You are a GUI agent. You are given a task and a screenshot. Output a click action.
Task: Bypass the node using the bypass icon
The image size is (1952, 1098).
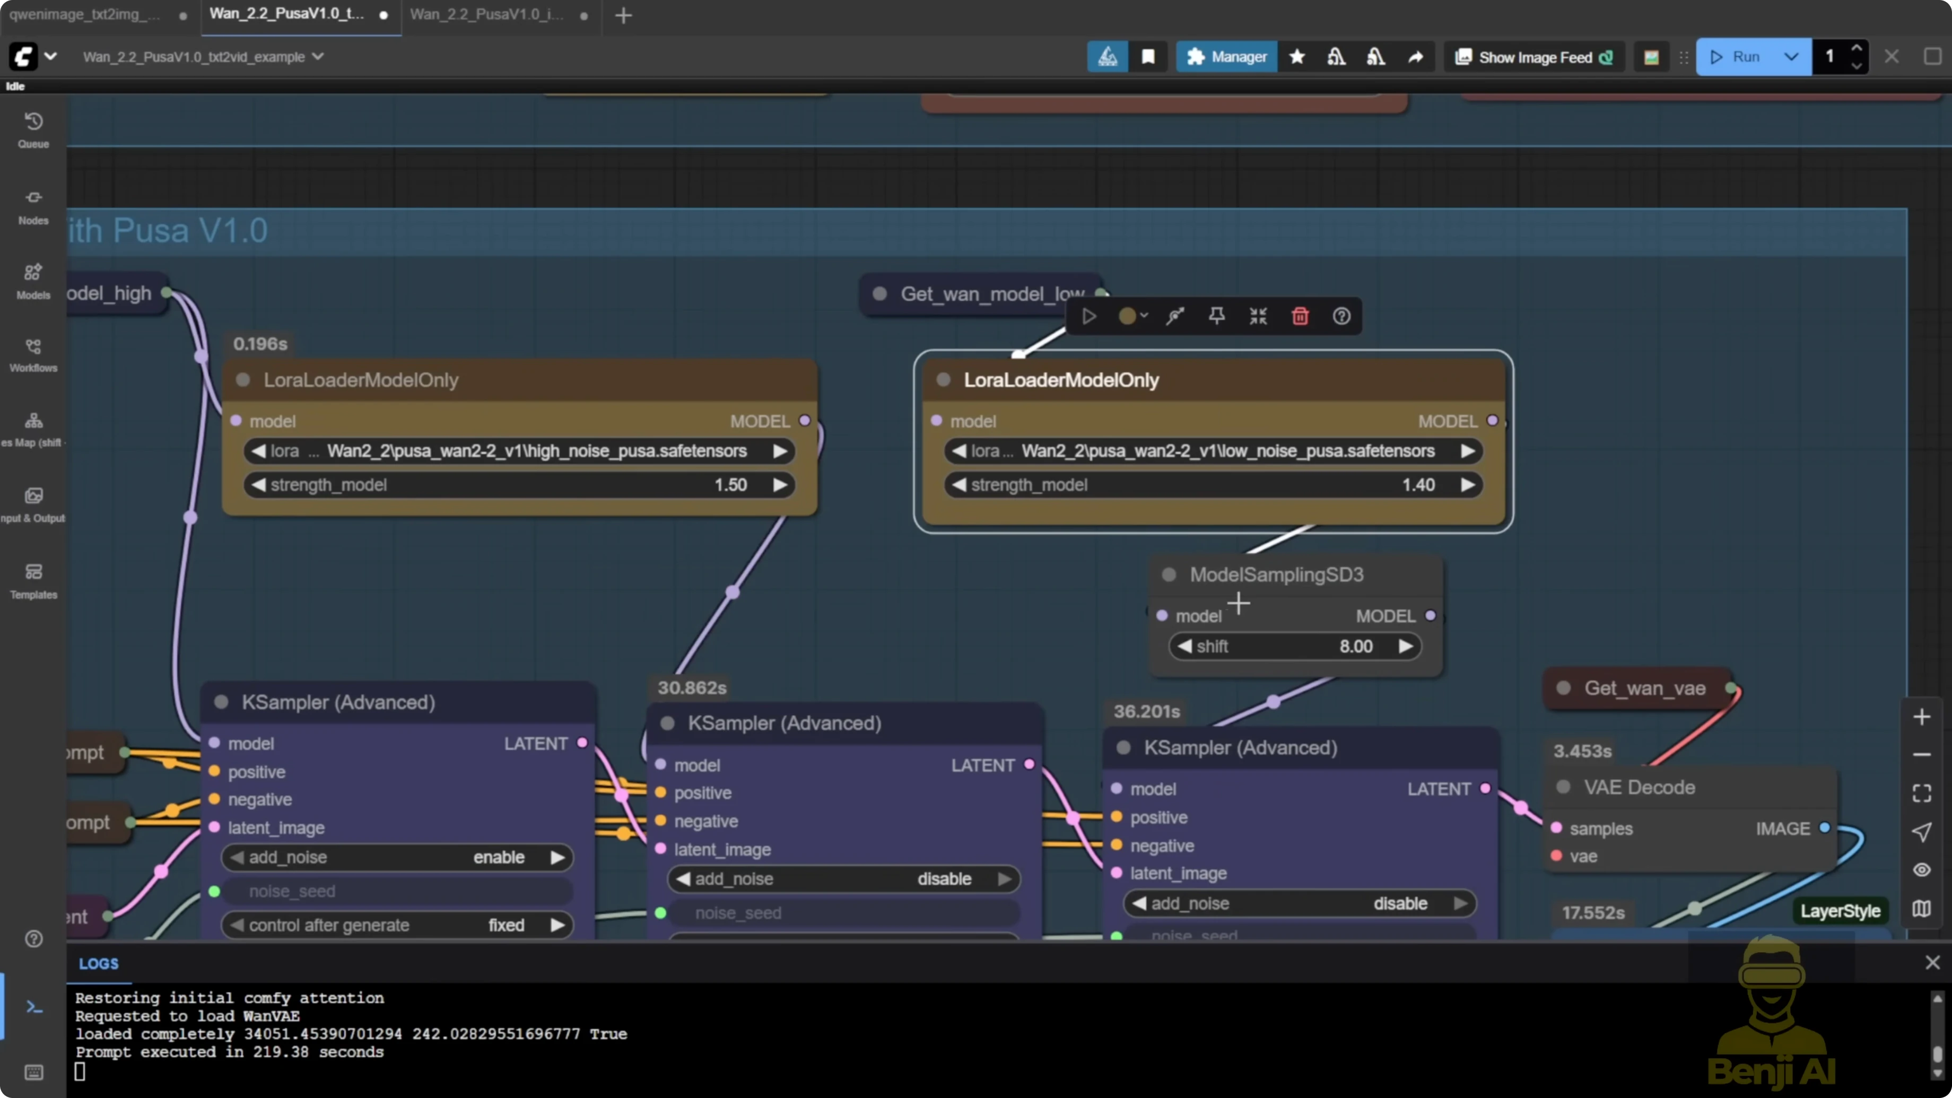click(1174, 316)
